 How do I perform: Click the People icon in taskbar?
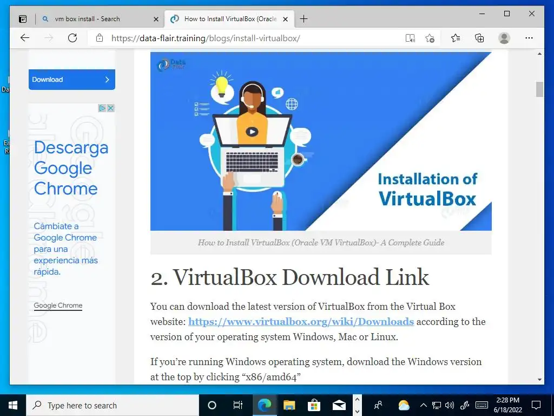pos(378,405)
